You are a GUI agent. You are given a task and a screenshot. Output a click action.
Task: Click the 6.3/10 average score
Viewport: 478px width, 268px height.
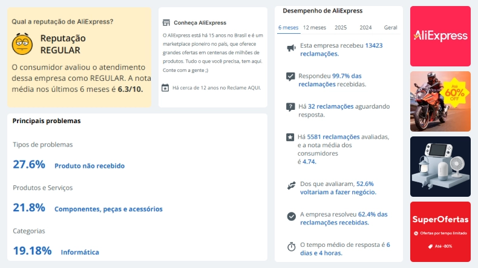coord(130,89)
